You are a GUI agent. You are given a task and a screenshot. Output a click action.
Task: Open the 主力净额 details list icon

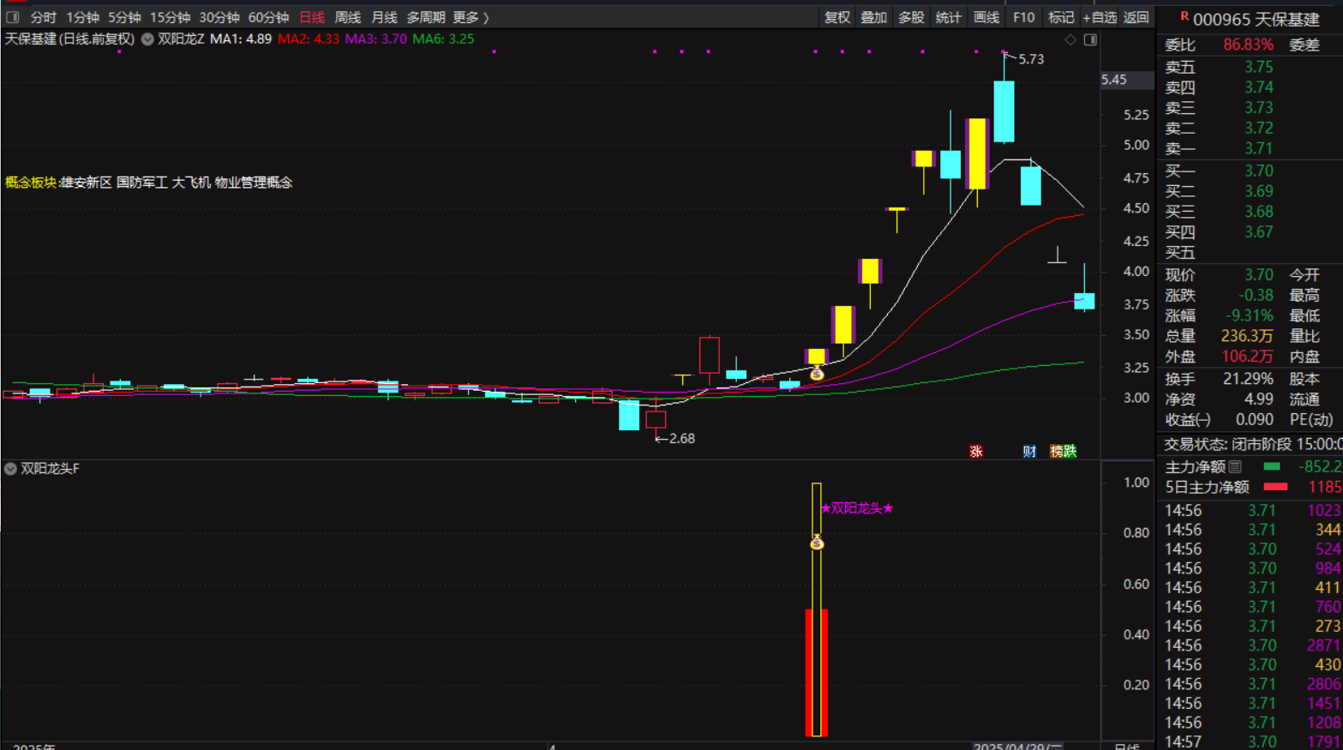pyautogui.click(x=1235, y=467)
